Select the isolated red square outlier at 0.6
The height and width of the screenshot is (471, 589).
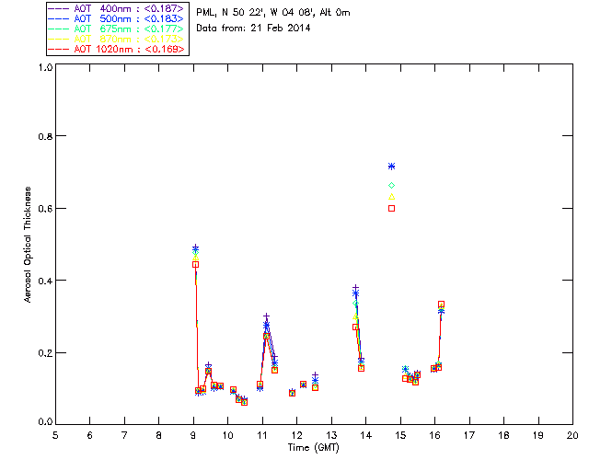[391, 209]
